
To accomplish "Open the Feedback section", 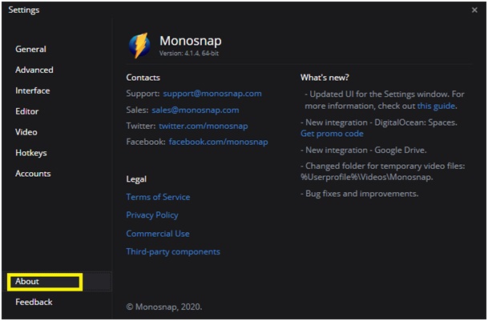I will (34, 303).
